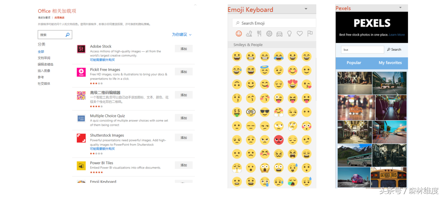This screenshot has height=197, width=443.
Task: Select the yellow school bus photo
Action: click(x=389, y=178)
